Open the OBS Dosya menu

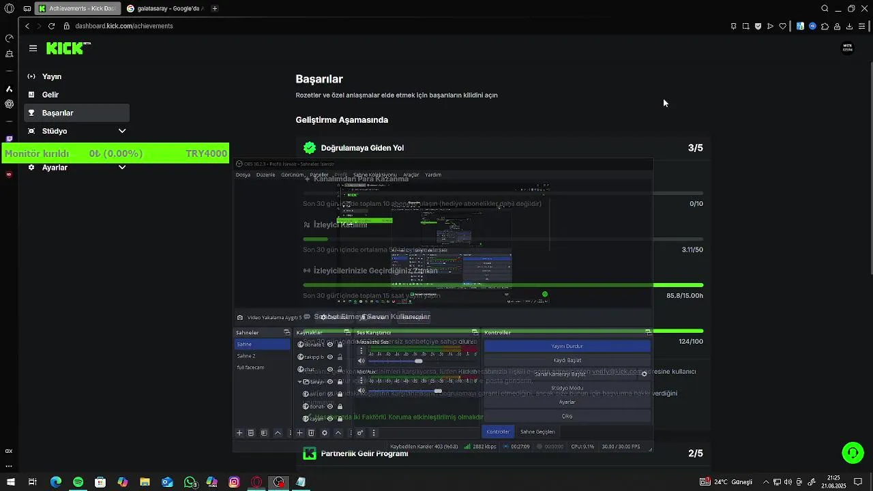tap(243, 175)
